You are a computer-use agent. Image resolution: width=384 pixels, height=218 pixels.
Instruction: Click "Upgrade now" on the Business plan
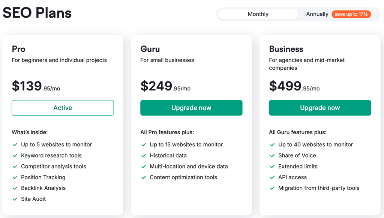point(320,108)
